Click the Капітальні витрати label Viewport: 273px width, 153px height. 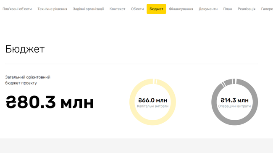tap(153, 106)
